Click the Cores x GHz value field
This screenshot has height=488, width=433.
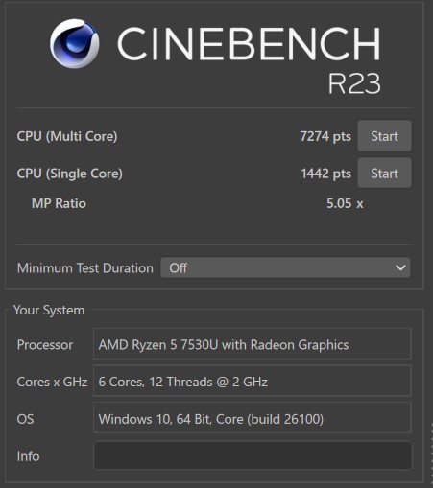[x=253, y=381]
